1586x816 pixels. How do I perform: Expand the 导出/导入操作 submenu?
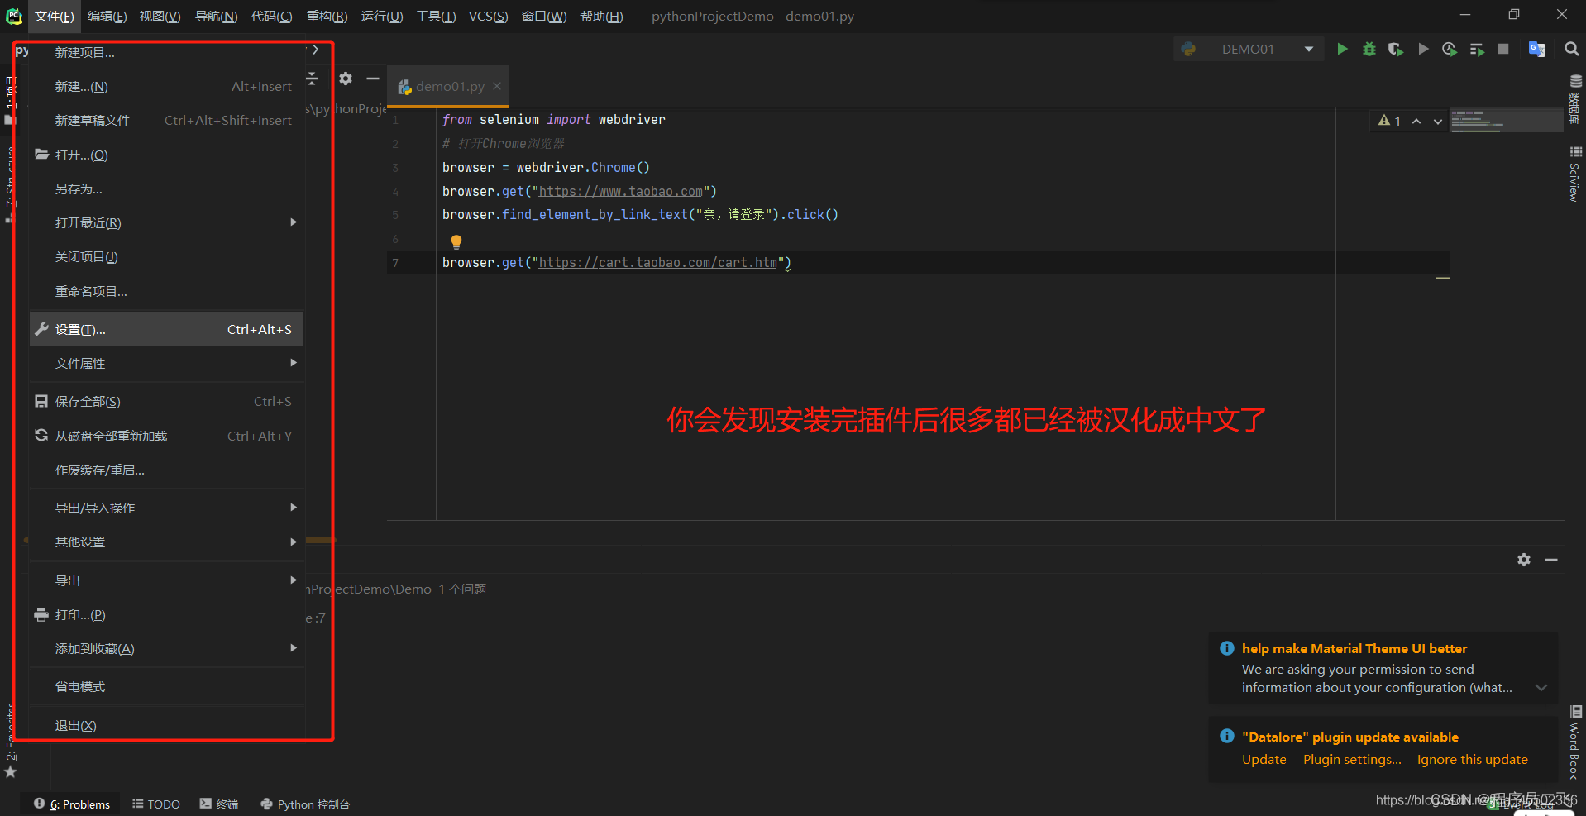(x=294, y=508)
